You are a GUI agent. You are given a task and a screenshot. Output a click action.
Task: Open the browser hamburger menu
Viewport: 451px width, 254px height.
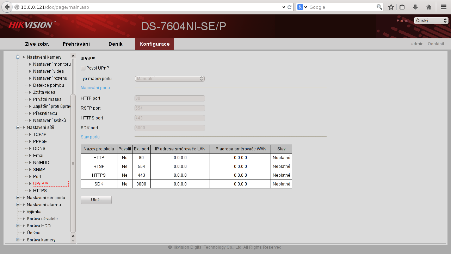point(444,7)
